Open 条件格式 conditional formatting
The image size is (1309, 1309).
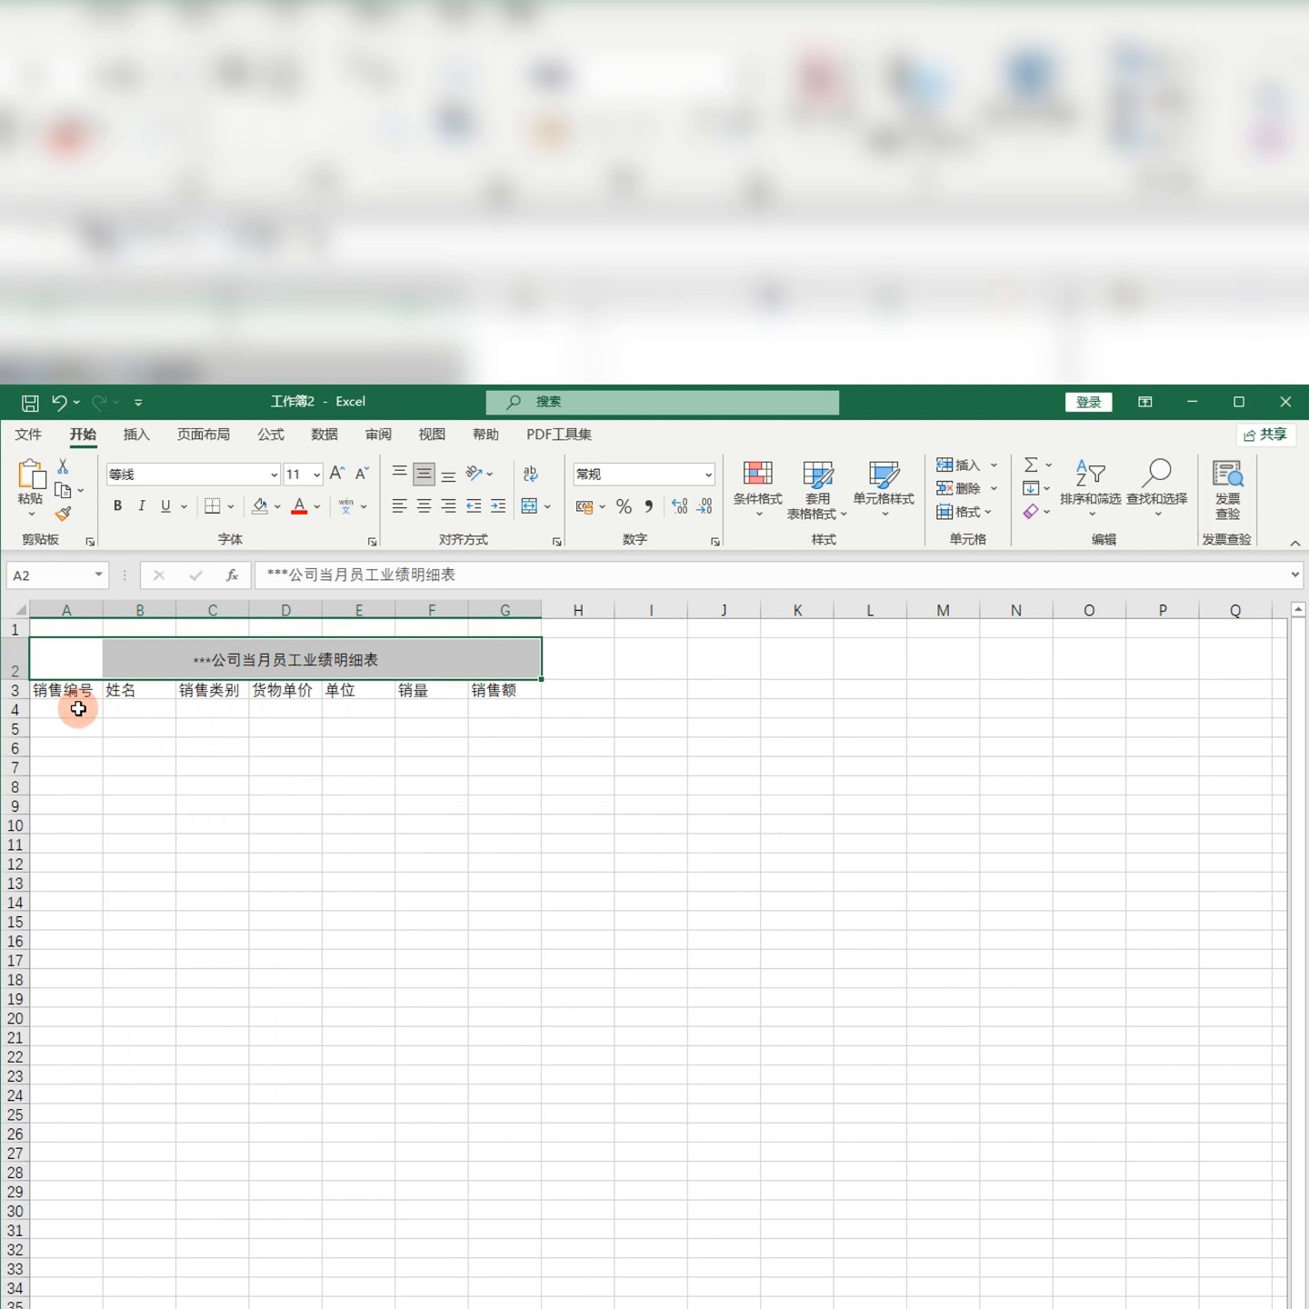[x=758, y=489]
